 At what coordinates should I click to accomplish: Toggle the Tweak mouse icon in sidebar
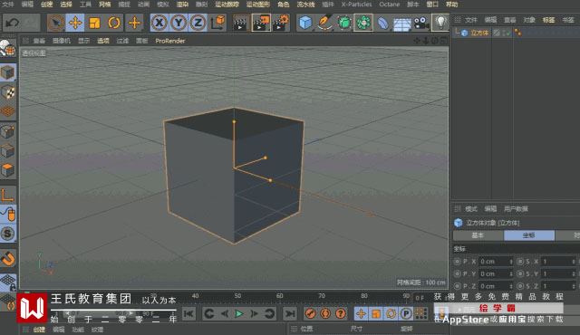(x=8, y=215)
